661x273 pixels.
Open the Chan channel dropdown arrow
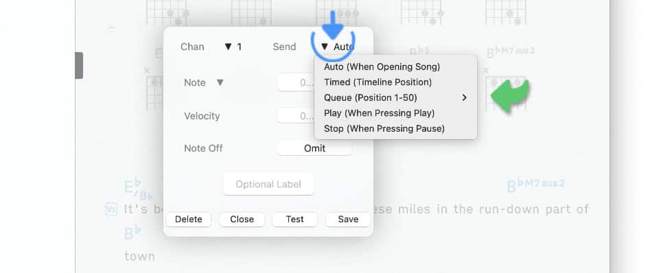click(x=228, y=47)
